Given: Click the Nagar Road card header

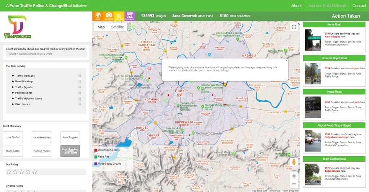Looking at the screenshot, I should (x=334, y=92).
